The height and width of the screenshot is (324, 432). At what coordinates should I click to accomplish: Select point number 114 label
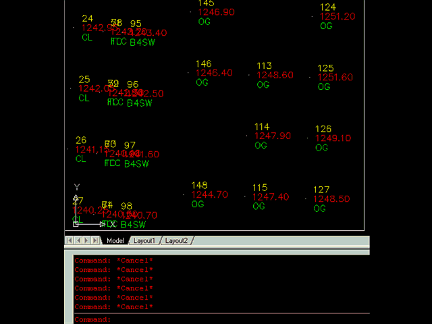pos(262,127)
